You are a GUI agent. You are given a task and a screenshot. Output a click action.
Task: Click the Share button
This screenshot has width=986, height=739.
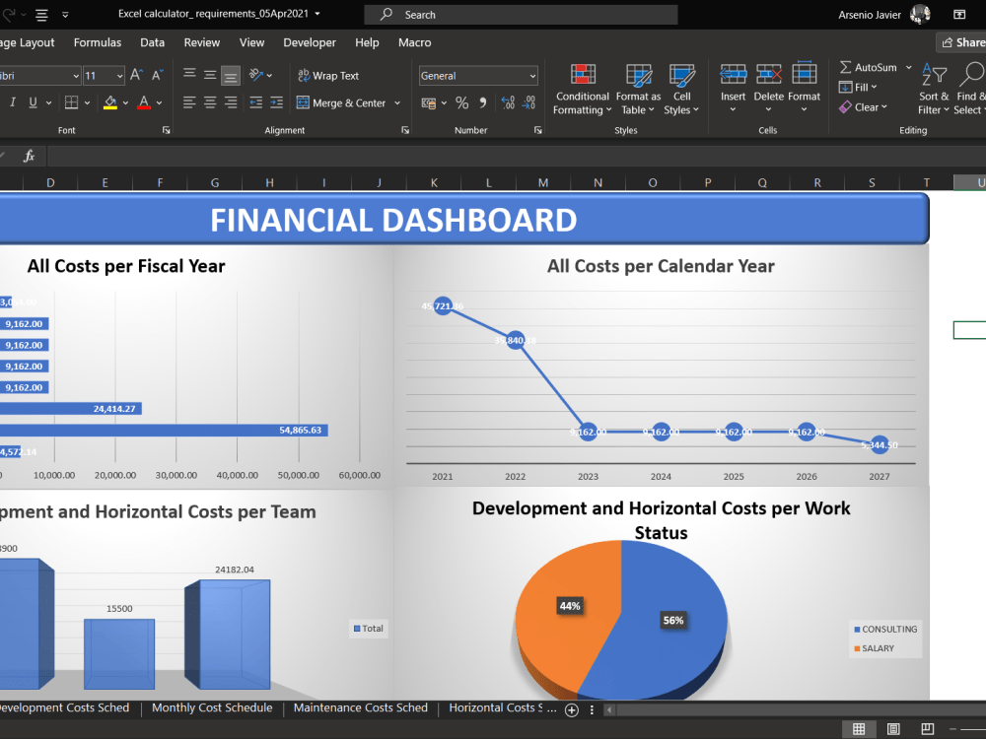(963, 41)
